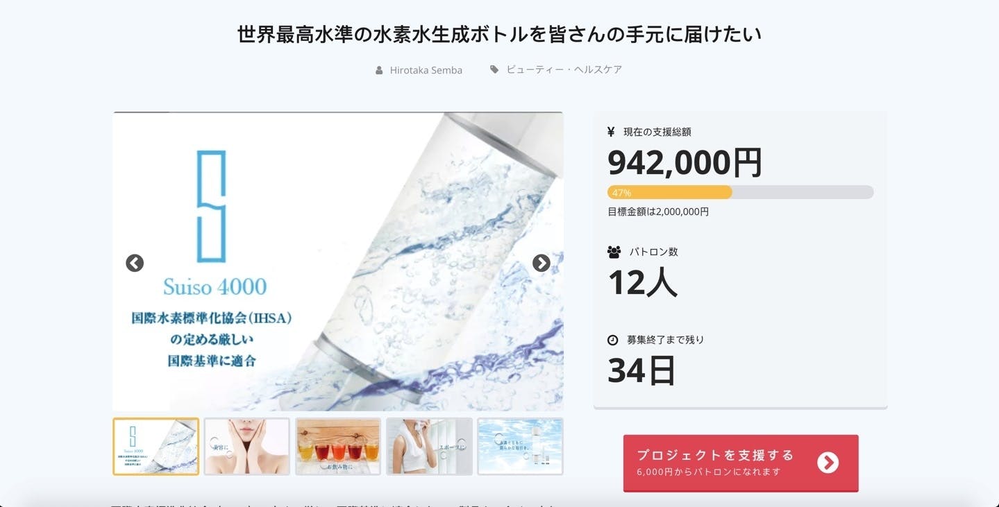Click the main Suiso 4000 slideshow image

[338, 261]
